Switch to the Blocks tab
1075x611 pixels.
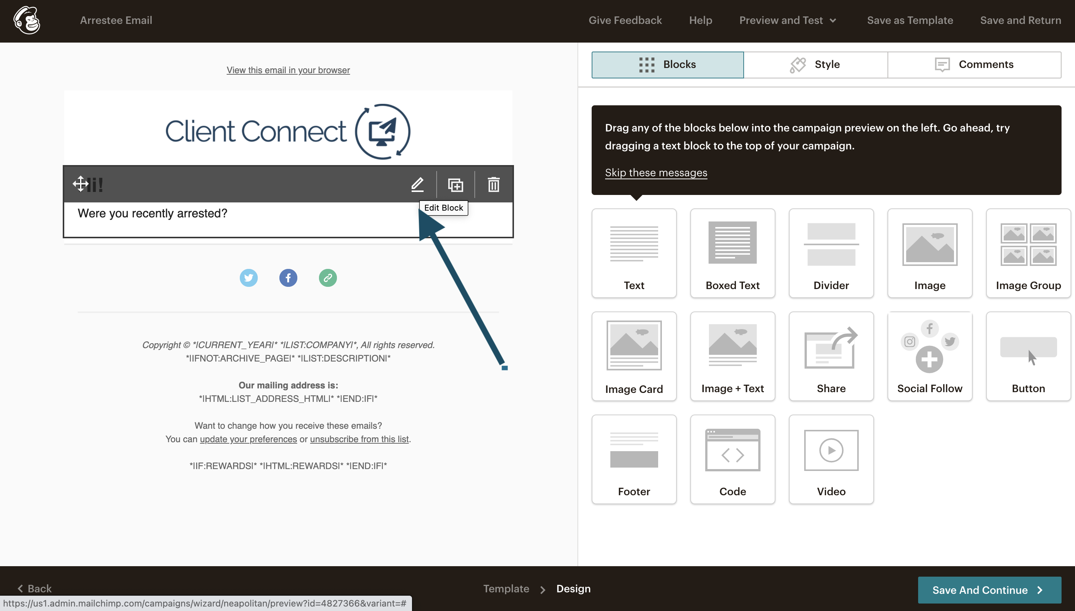coord(667,65)
